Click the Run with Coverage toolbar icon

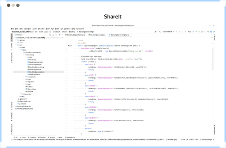pyautogui.click(x=182, y=32)
